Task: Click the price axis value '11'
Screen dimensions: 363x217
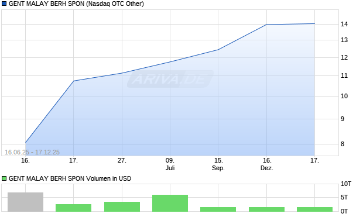Action: [344, 75]
